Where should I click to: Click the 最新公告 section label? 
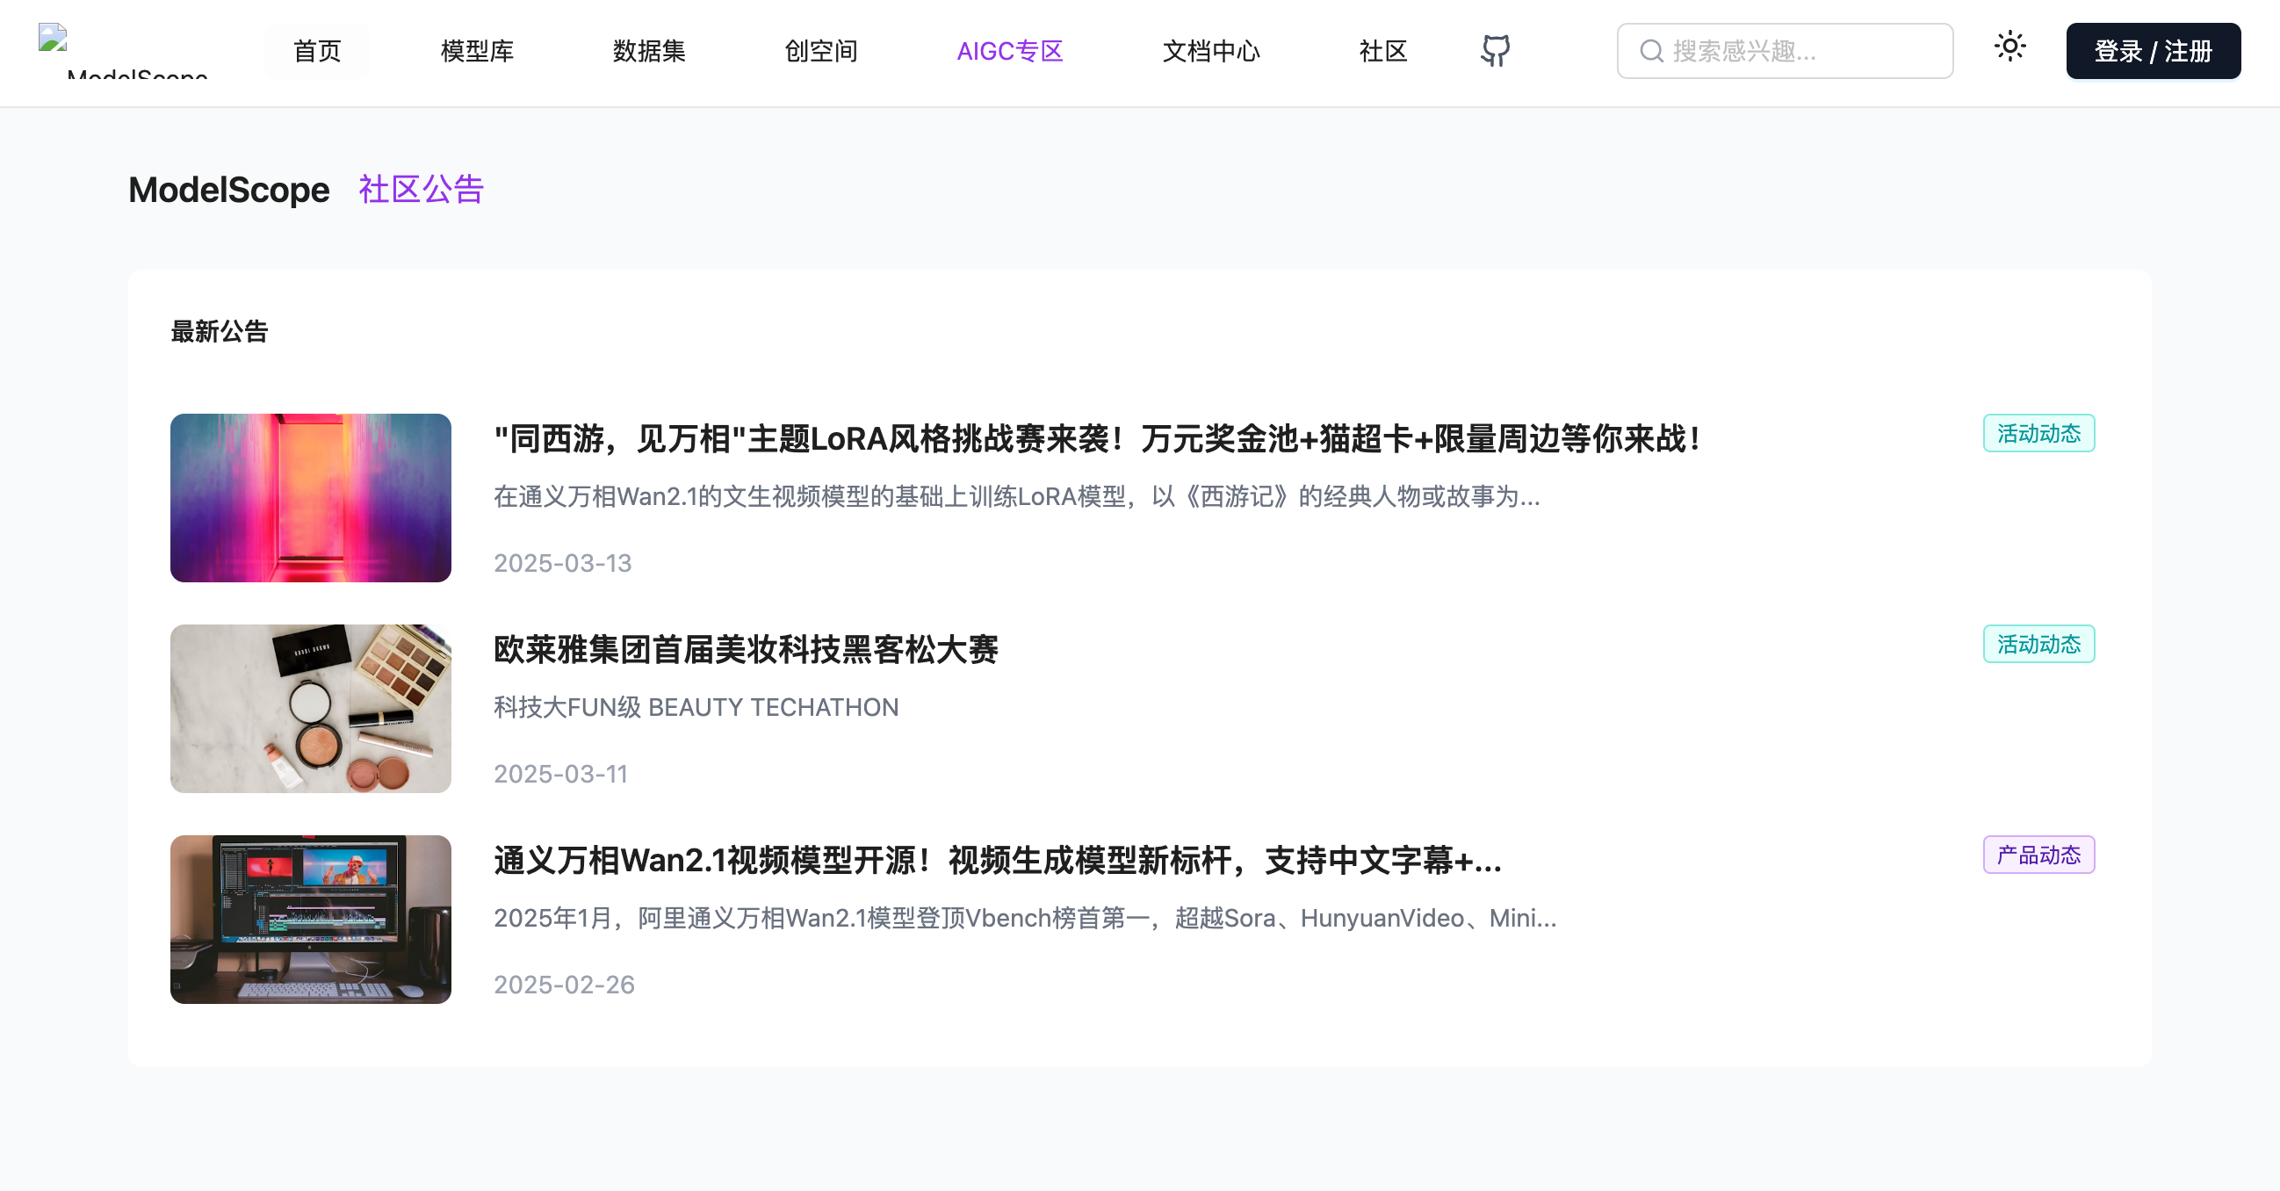(x=220, y=332)
